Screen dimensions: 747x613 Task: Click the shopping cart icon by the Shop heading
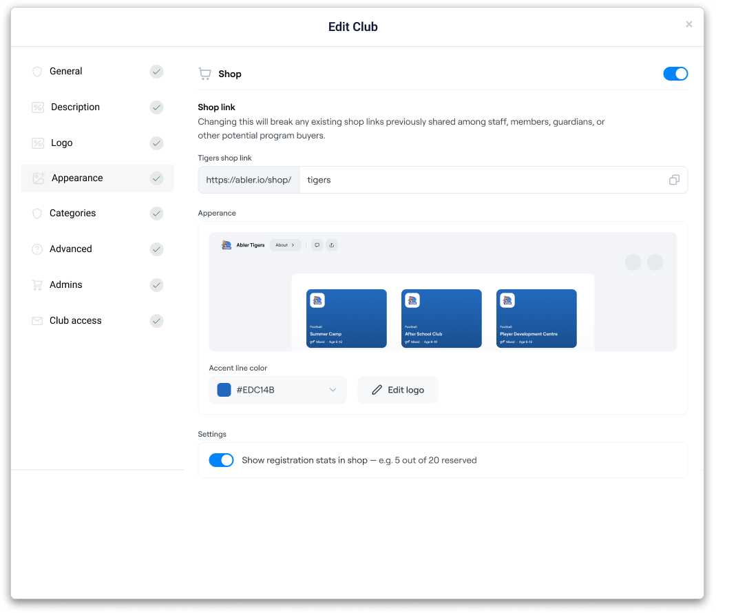pyautogui.click(x=205, y=74)
